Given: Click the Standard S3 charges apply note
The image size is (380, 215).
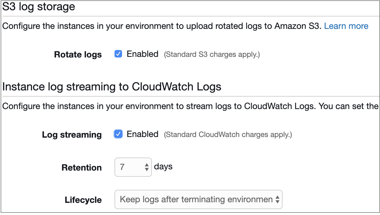Looking at the screenshot, I should point(212,55).
